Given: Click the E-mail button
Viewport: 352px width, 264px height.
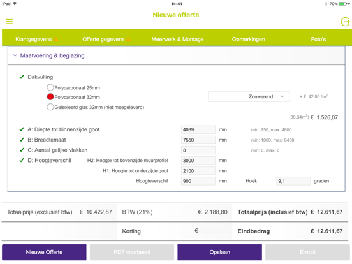Looking at the screenshot, I should pyautogui.click(x=307, y=252).
